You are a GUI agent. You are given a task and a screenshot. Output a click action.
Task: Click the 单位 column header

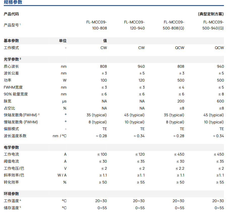click(x=63, y=41)
